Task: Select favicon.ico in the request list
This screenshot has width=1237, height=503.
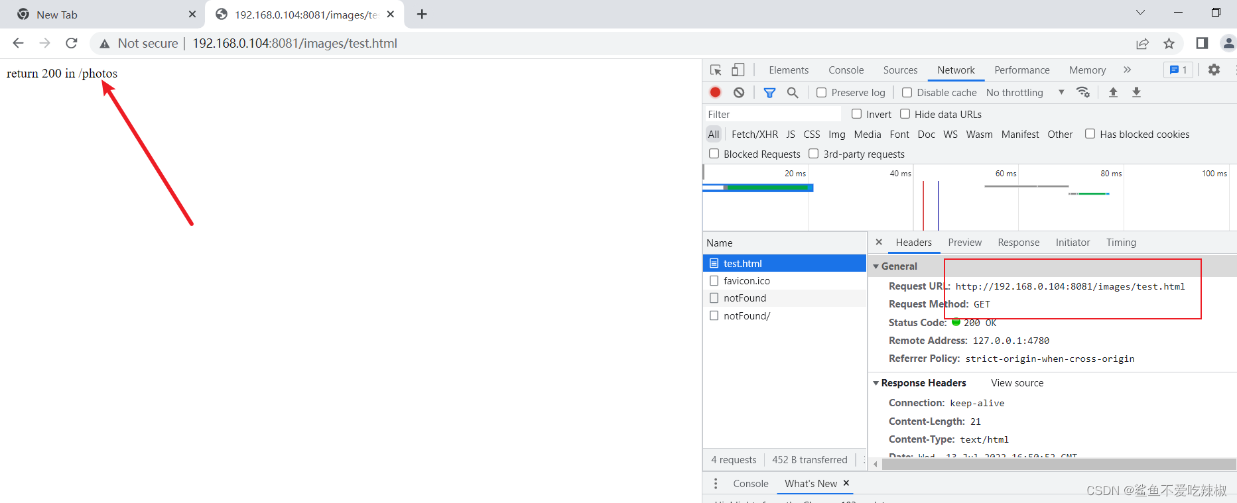Action: pos(747,281)
